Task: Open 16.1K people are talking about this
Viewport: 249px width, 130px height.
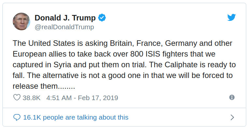Action: click(76, 117)
